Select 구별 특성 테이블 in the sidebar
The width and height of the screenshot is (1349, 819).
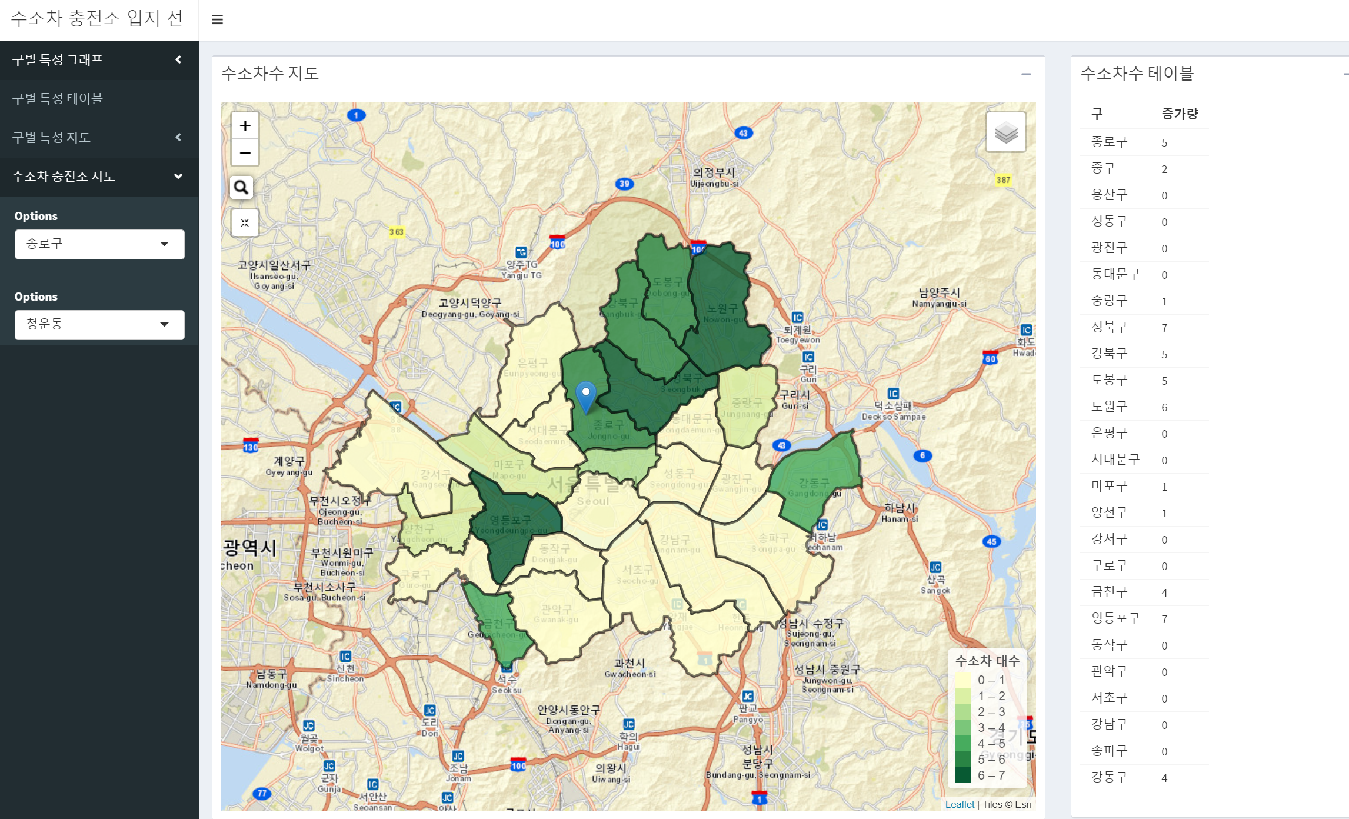click(58, 99)
